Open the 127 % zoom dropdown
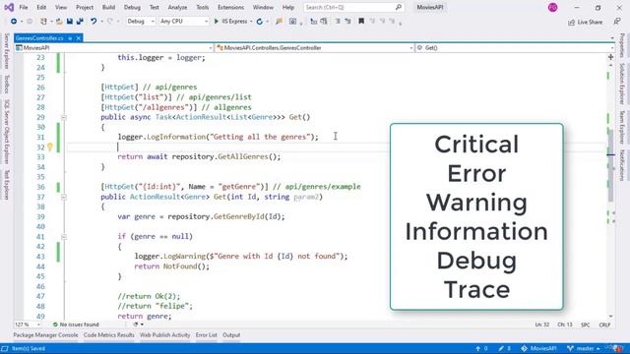This screenshot has width=630, height=354. click(28, 324)
